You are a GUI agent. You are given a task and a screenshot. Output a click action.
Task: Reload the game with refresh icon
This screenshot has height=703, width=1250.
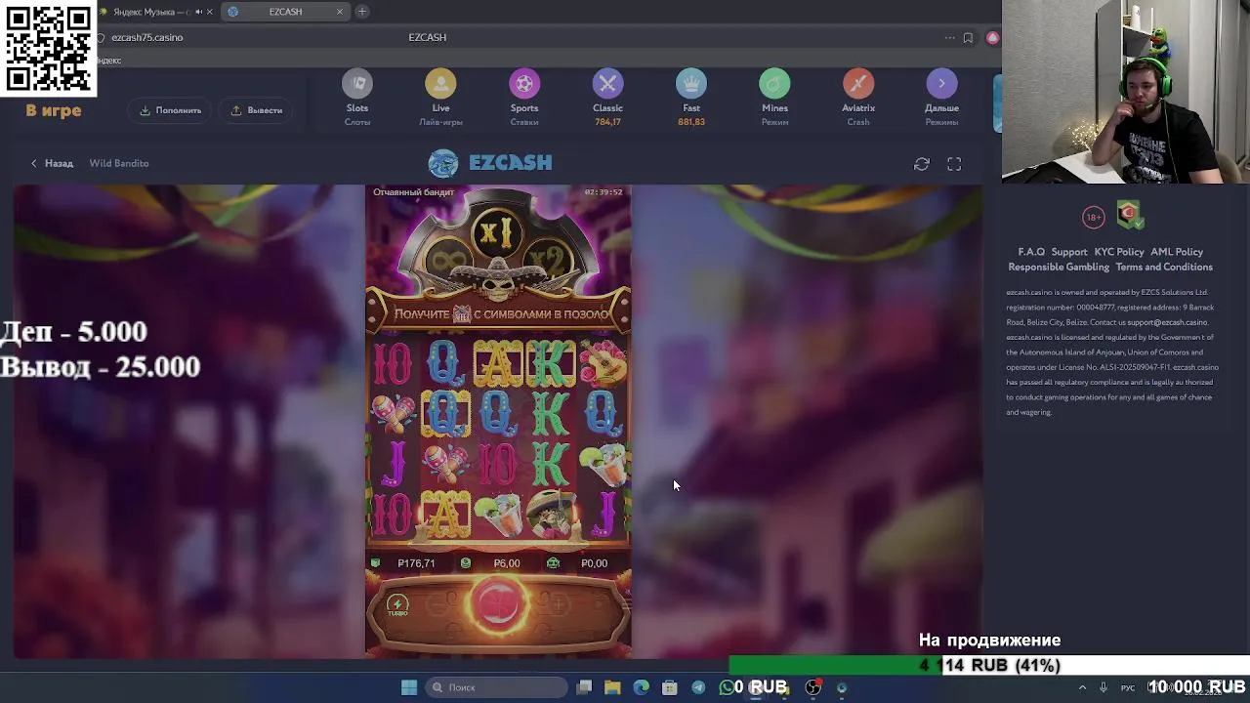click(x=922, y=164)
